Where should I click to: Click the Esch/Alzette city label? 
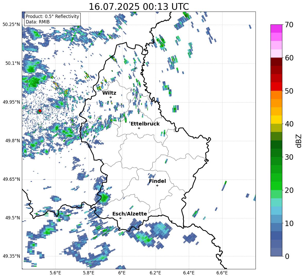click(130, 214)
